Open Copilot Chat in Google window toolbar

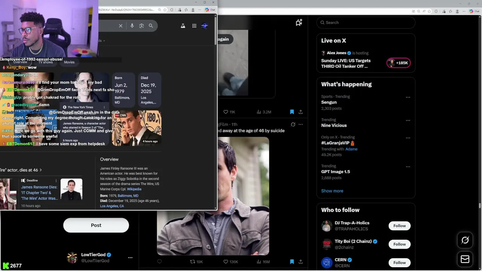tap(210, 10)
